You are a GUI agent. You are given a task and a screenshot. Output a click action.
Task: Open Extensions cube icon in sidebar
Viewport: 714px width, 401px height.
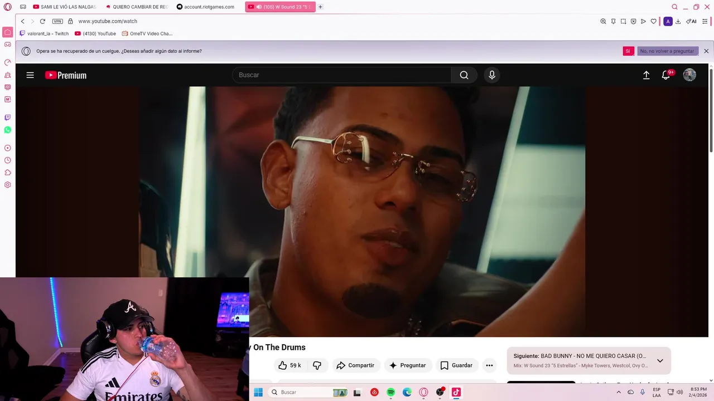pos(7,173)
